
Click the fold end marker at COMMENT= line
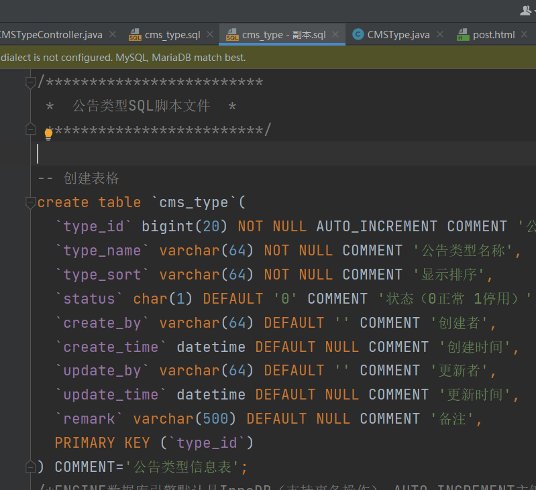30,467
